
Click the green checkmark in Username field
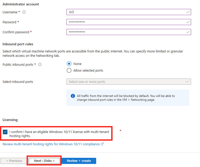coord(188,12)
